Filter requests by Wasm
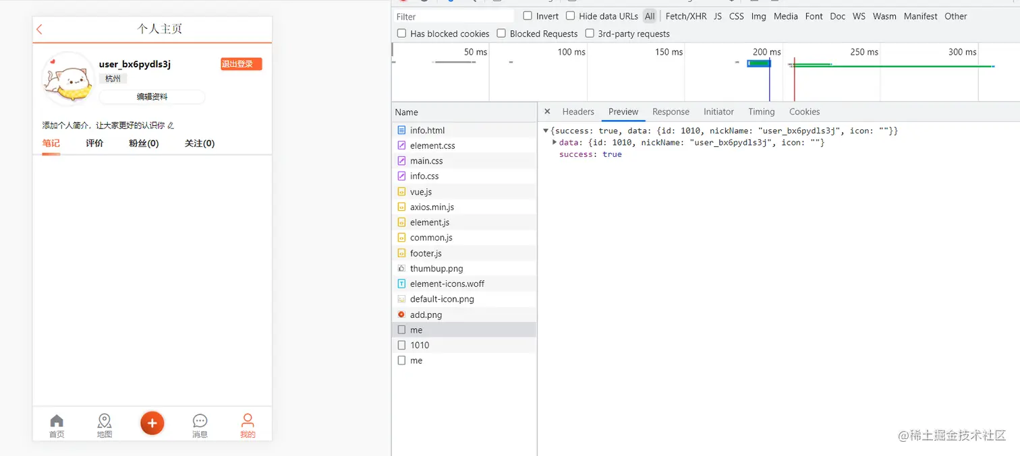This screenshot has height=456, width=1020. point(884,16)
